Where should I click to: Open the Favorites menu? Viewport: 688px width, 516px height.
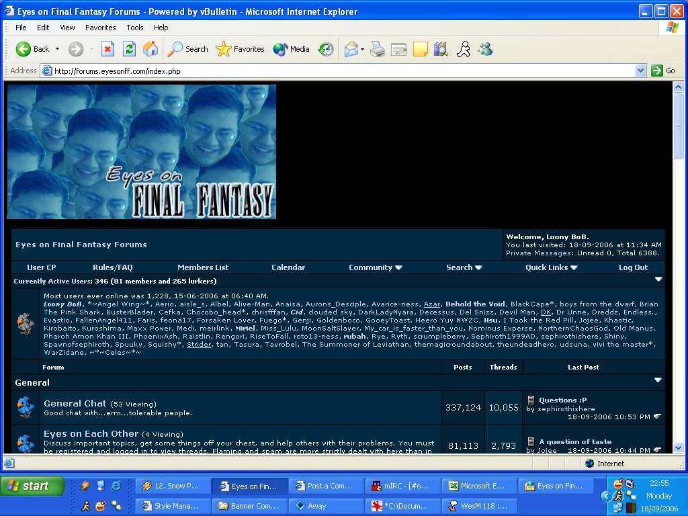click(101, 27)
